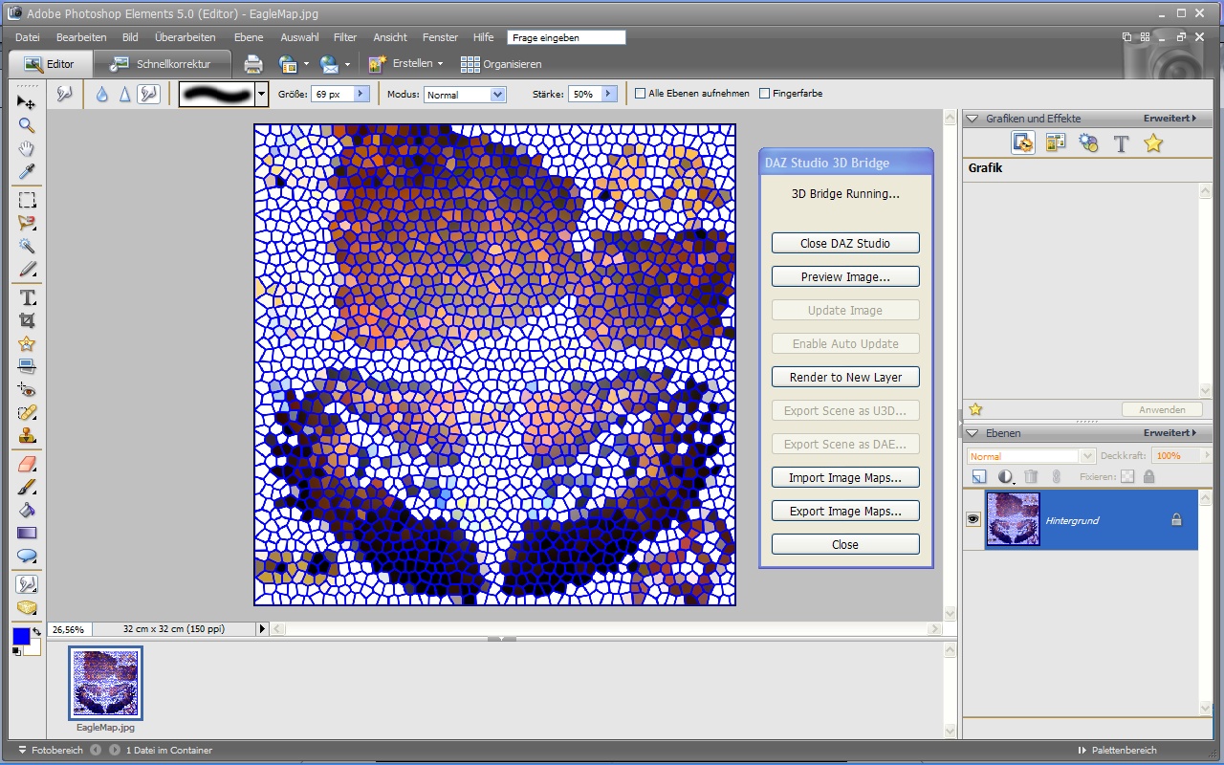The image size is (1224, 765).
Task: Collapse the Grafiken und Effekte panel
Action: point(973,119)
